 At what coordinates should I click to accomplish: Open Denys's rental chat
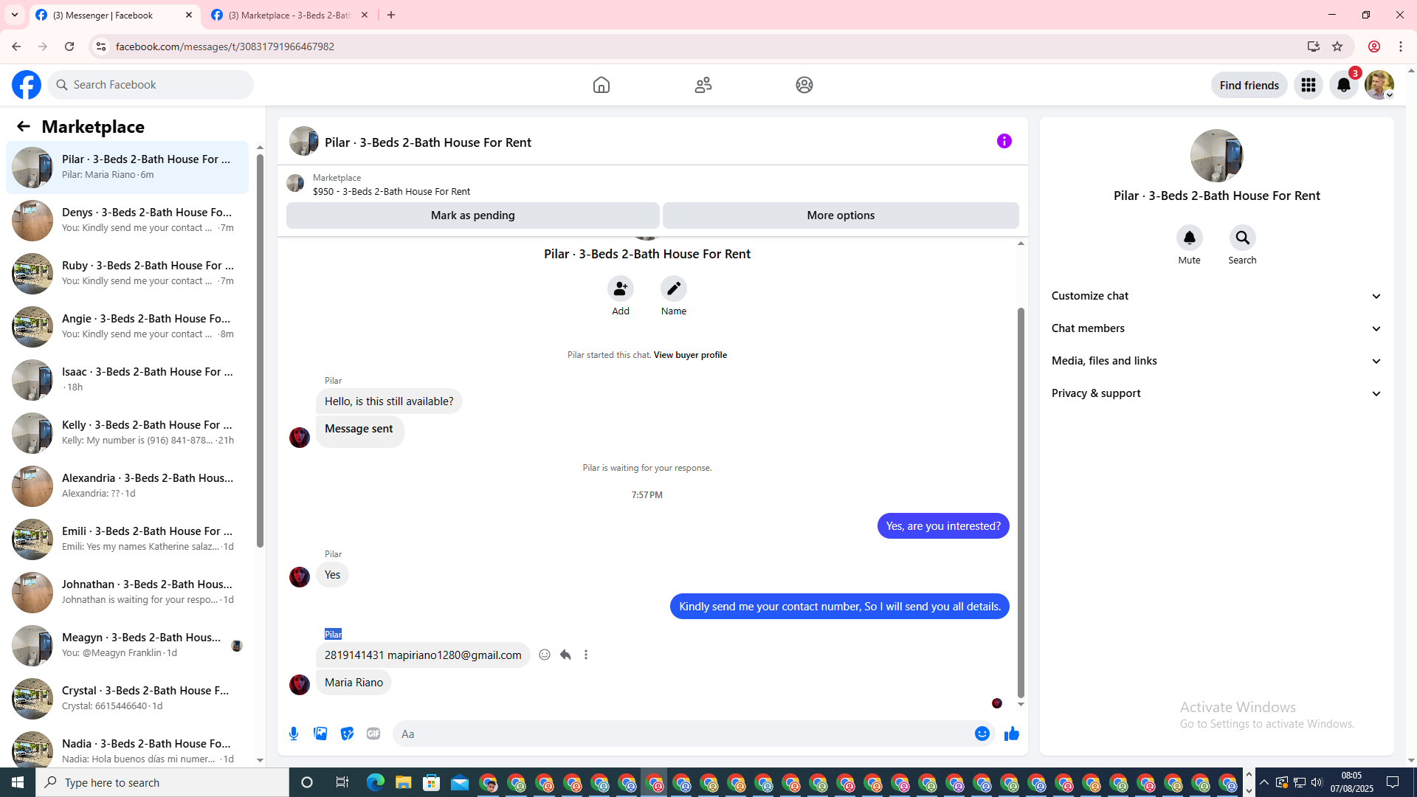coord(127,220)
